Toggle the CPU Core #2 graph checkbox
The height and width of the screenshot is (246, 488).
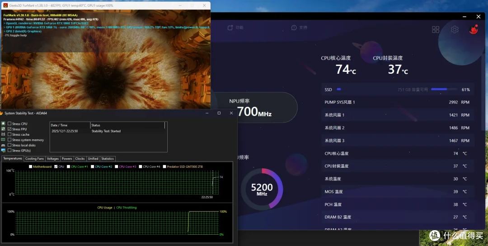93,166
